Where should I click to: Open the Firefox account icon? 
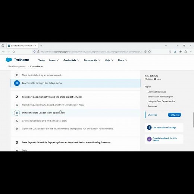(181, 51)
